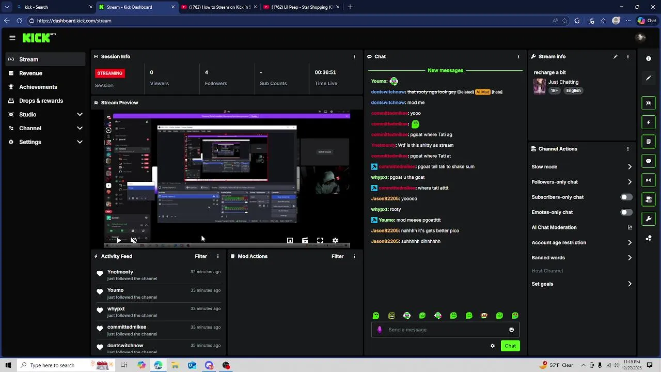Open Mod Actions Filter
Viewport: 661px width, 372px height.
pos(337,256)
